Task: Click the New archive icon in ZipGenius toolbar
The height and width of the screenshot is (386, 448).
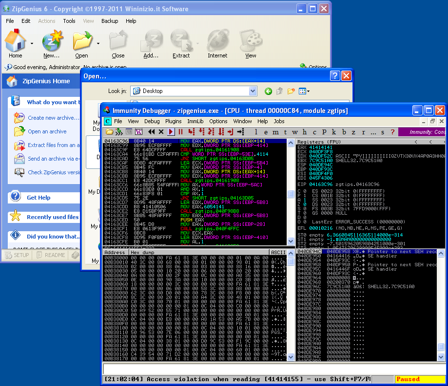Action: coord(52,44)
